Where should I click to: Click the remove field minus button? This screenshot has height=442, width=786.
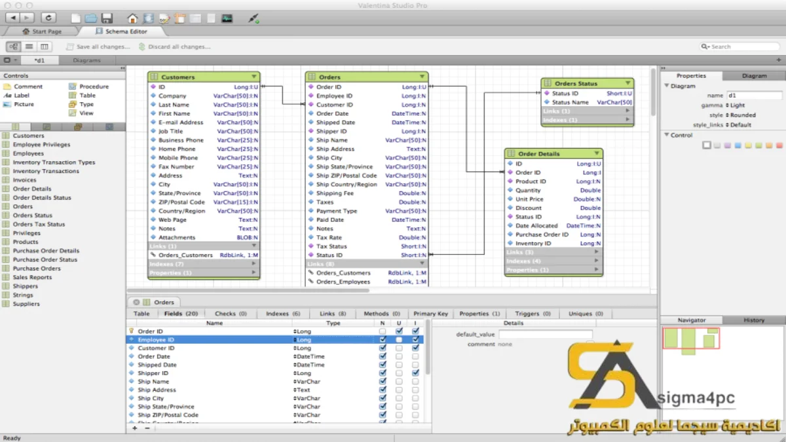click(147, 428)
